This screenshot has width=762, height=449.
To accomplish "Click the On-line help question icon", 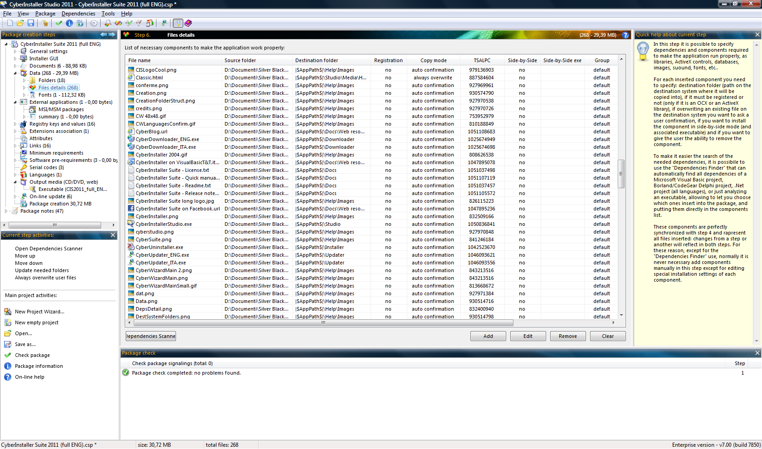I will coord(8,377).
